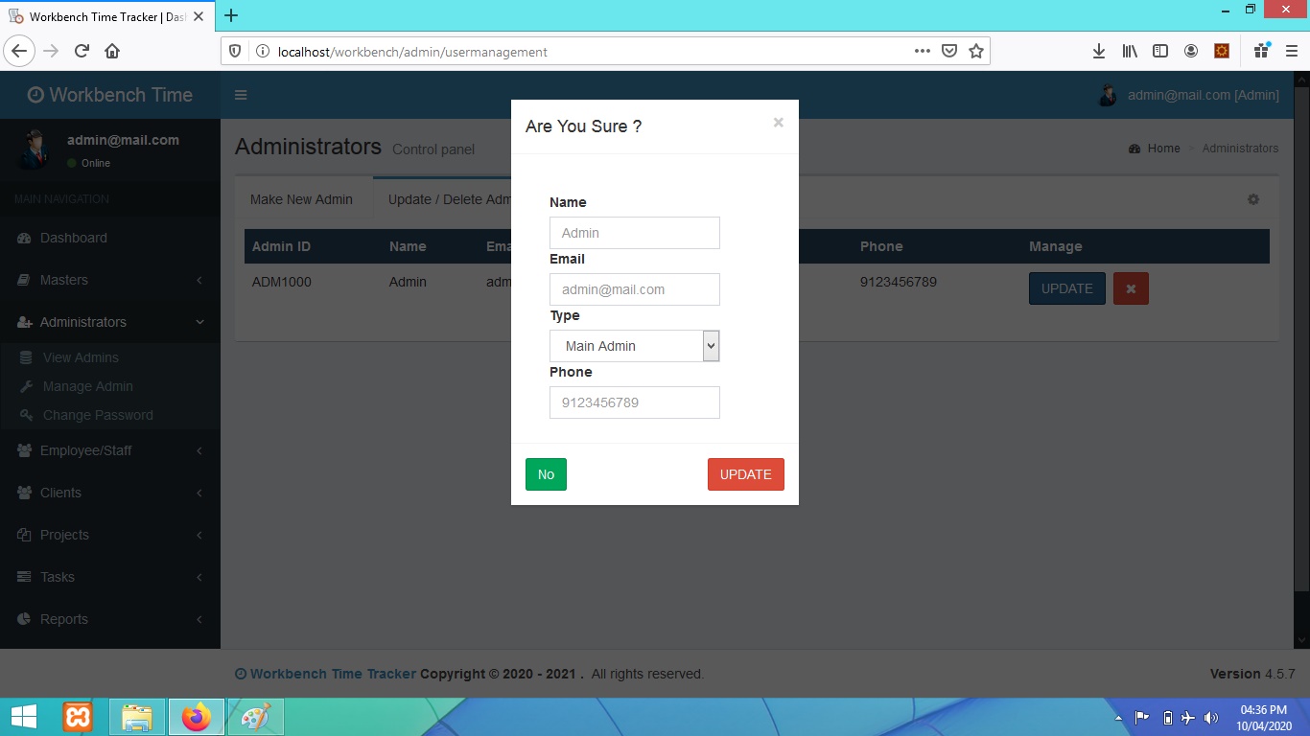Open Firefox from the taskbar
Image resolution: width=1310 pixels, height=736 pixels.
[x=196, y=716]
